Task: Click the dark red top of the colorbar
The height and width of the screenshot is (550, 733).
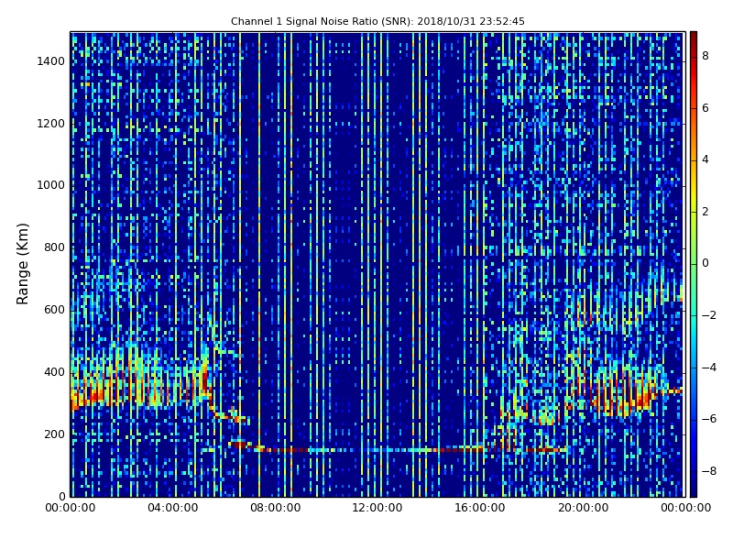Action: pos(694,38)
